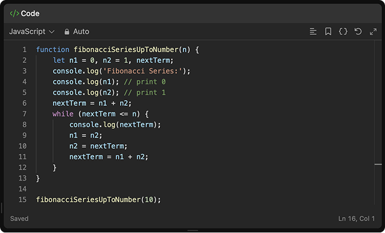Screen dimensions: 385x233
Task: Click the bottom panel resize handle
Action: (x=193, y=231)
